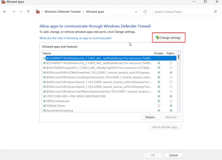This screenshot has width=222, height=160.
Task: Uncheck the AacAmbientLighting app checkbox
Action: pyautogui.click(x=44, y=110)
